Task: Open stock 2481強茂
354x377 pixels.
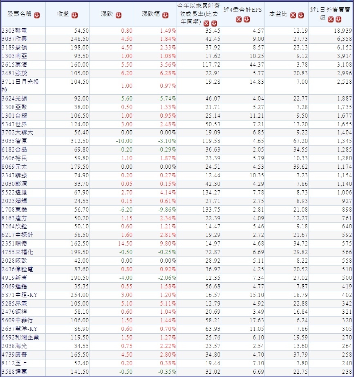Action: click(x=14, y=74)
